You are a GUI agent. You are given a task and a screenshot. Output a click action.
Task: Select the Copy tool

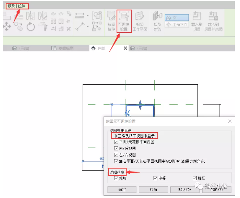click(x=19, y=26)
